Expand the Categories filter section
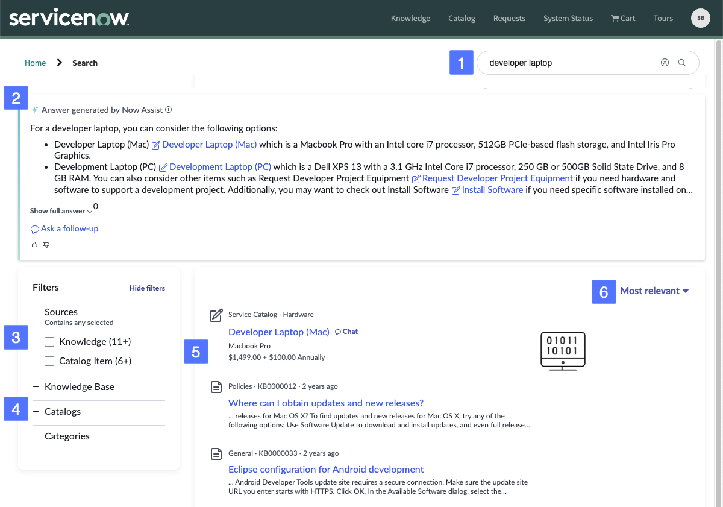This screenshot has height=507, width=723. (x=36, y=436)
